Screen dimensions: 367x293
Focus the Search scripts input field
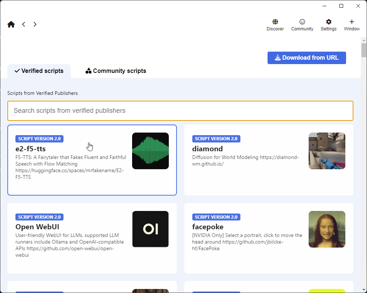(180, 111)
